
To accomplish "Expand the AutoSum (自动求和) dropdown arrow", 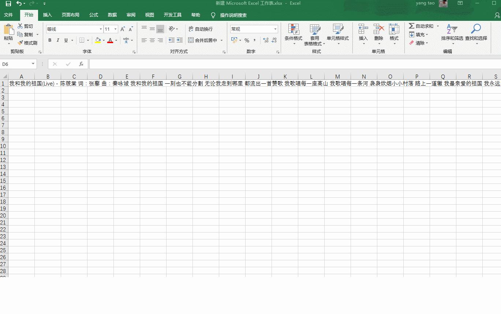I will 438,26.
